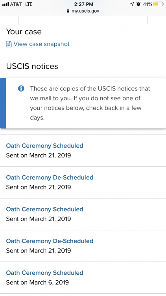Image resolution: width=166 pixels, height=296 pixels.
Task: Tap the notices information message text
Action: tap(90, 103)
